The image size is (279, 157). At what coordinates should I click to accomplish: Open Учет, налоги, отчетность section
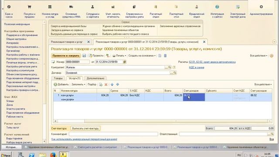pos(113,11)
